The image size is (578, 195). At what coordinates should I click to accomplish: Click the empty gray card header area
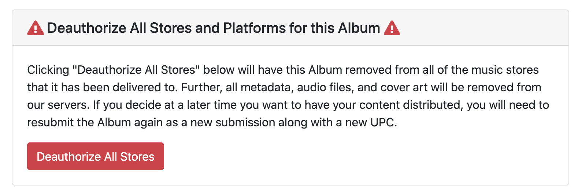click(x=483, y=28)
